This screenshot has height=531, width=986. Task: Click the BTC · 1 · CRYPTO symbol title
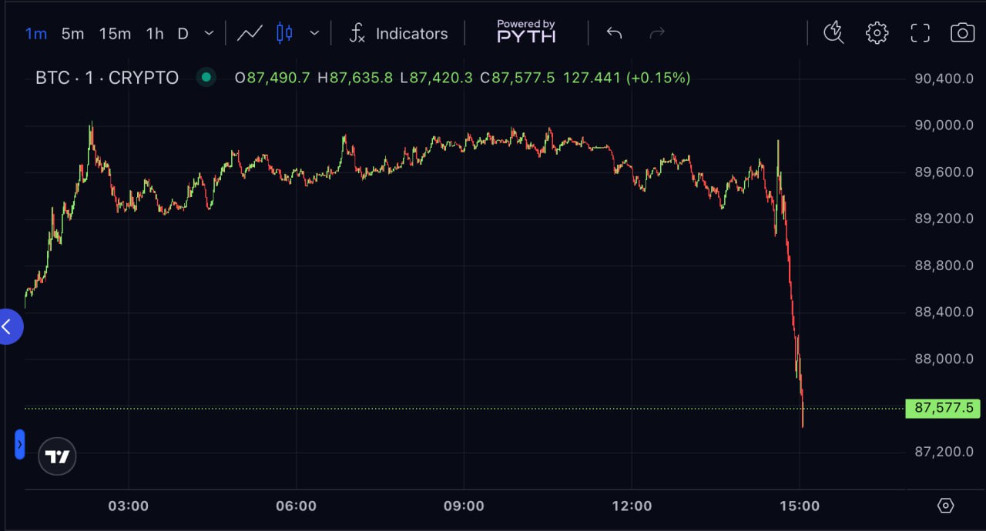coord(107,78)
